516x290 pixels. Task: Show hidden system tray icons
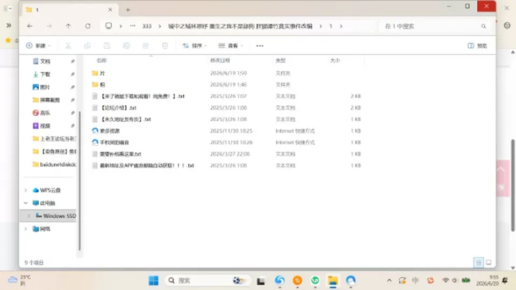click(x=389, y=280)
